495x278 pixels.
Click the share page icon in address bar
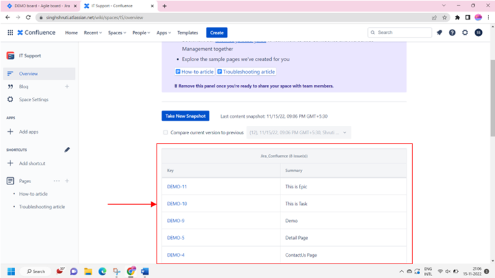tap(434, 18)
